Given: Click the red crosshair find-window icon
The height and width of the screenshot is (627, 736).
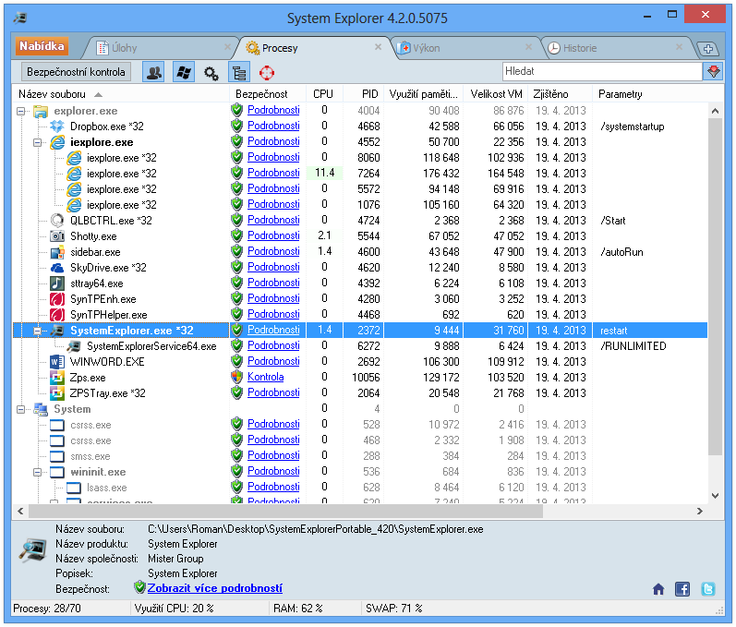Looking at the screenshot, I should [x=267, y=73].
